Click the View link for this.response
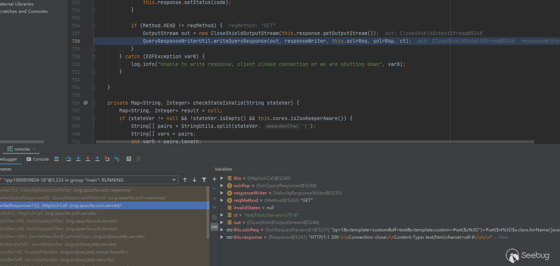Image resolution: width=560 pixels, height=266 pixels. click(503, 237)
